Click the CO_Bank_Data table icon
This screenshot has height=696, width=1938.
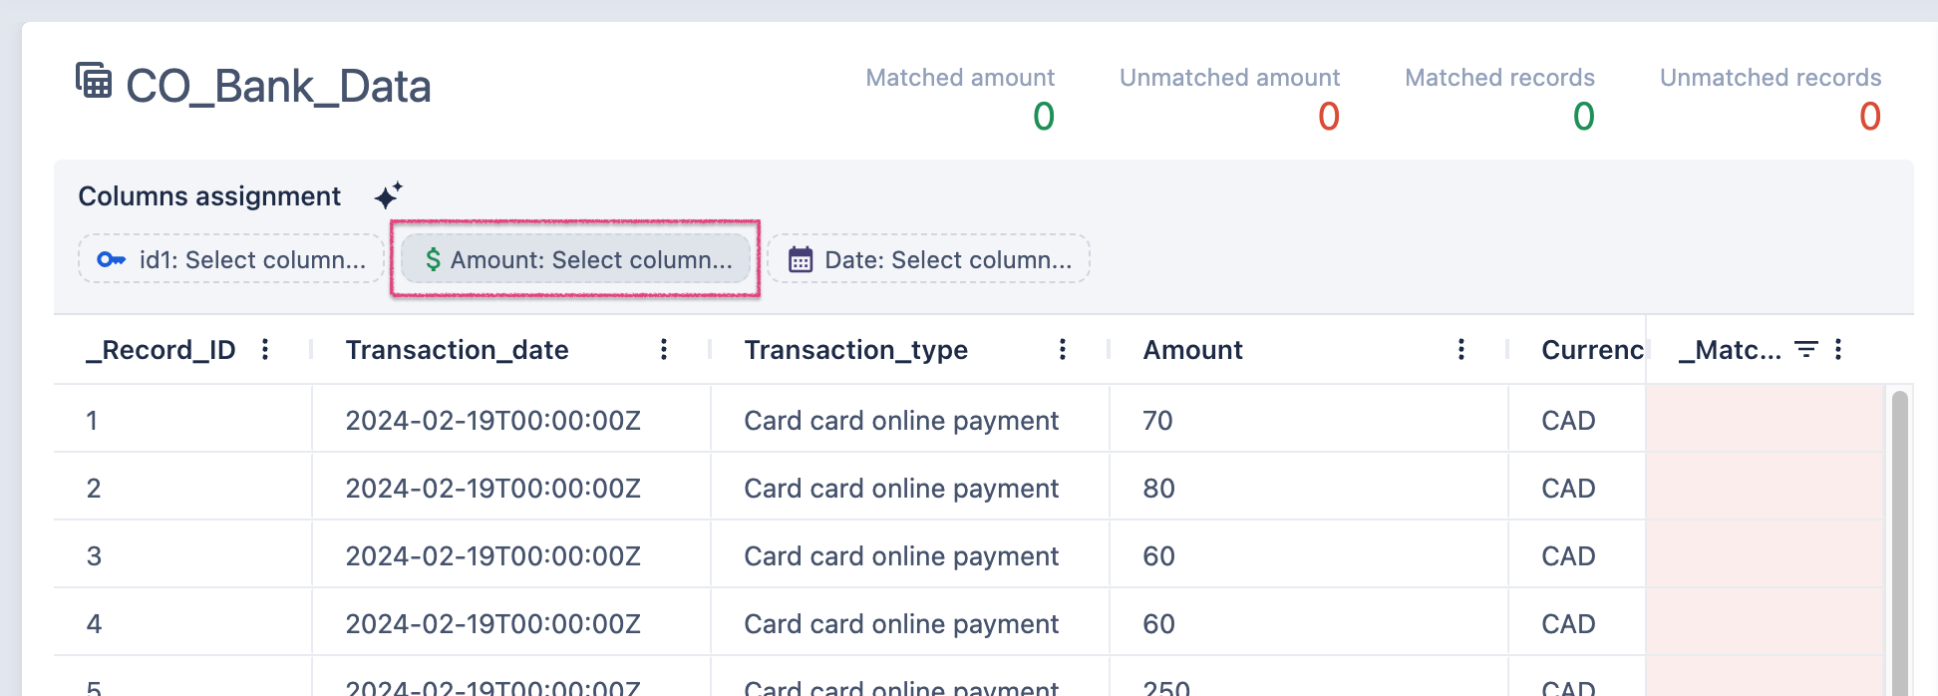point(94,81)
